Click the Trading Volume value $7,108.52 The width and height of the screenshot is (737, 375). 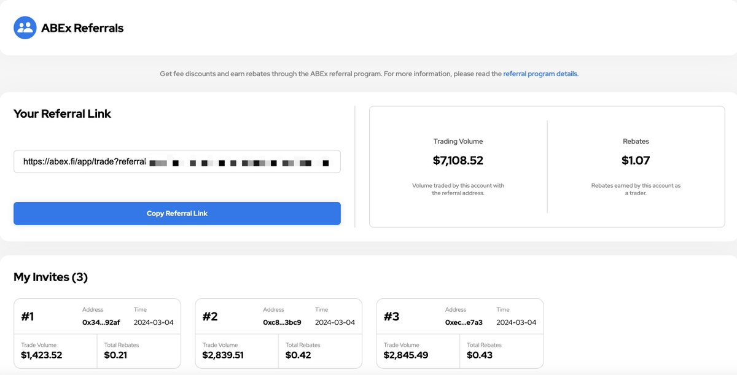pyautogui.click(x=458, y=161)
